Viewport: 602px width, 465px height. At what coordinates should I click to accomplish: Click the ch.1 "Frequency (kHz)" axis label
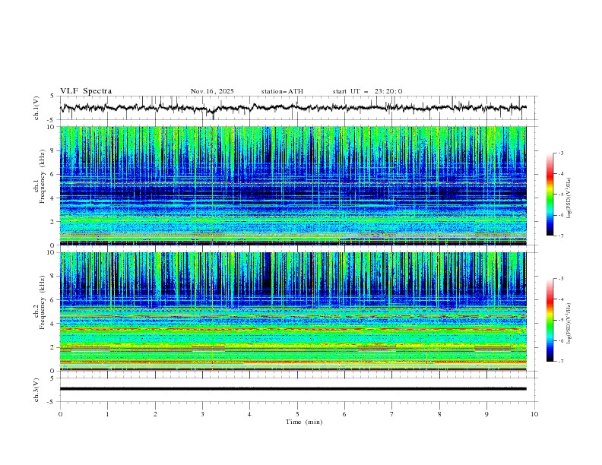[x=43, y=175]
